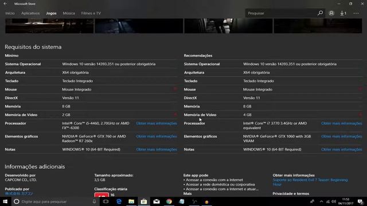The image size is (367, 206).
Task: Open the second game screenshot thumbnail
Action: pyautogui.click(x=139, y=26)
